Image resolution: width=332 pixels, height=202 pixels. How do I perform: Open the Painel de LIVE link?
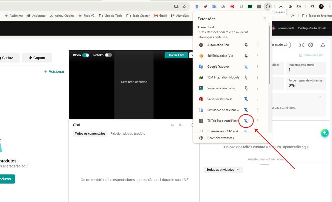pyautogui.click(x=311, y=55)
